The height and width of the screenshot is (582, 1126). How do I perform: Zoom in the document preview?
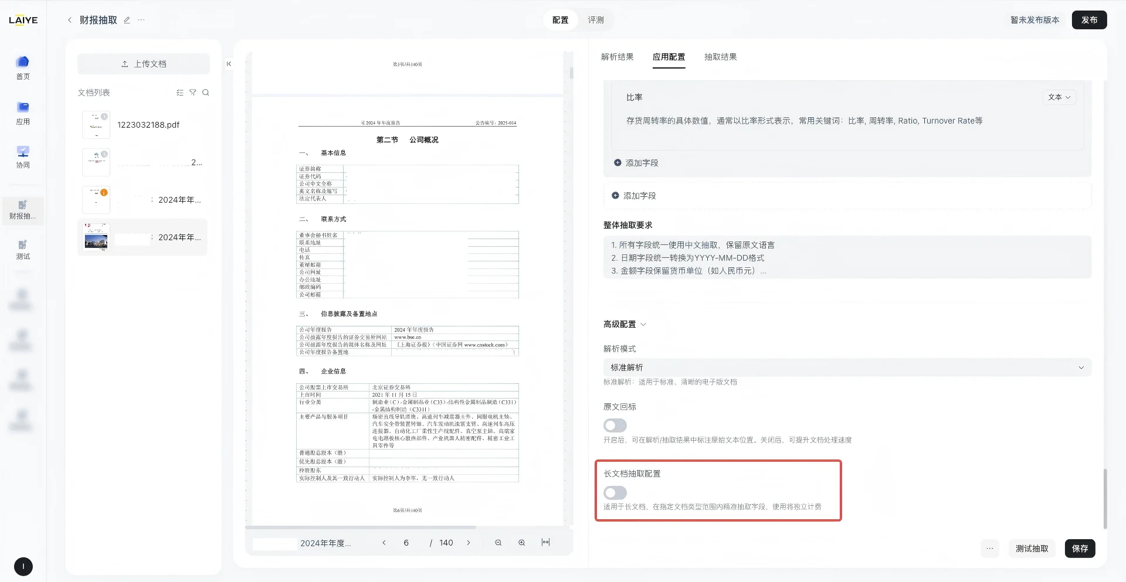pos(522,543)
